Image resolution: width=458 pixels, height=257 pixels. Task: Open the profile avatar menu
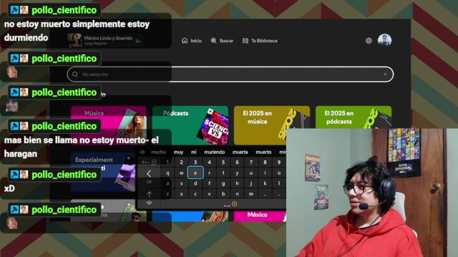point(385,40)
